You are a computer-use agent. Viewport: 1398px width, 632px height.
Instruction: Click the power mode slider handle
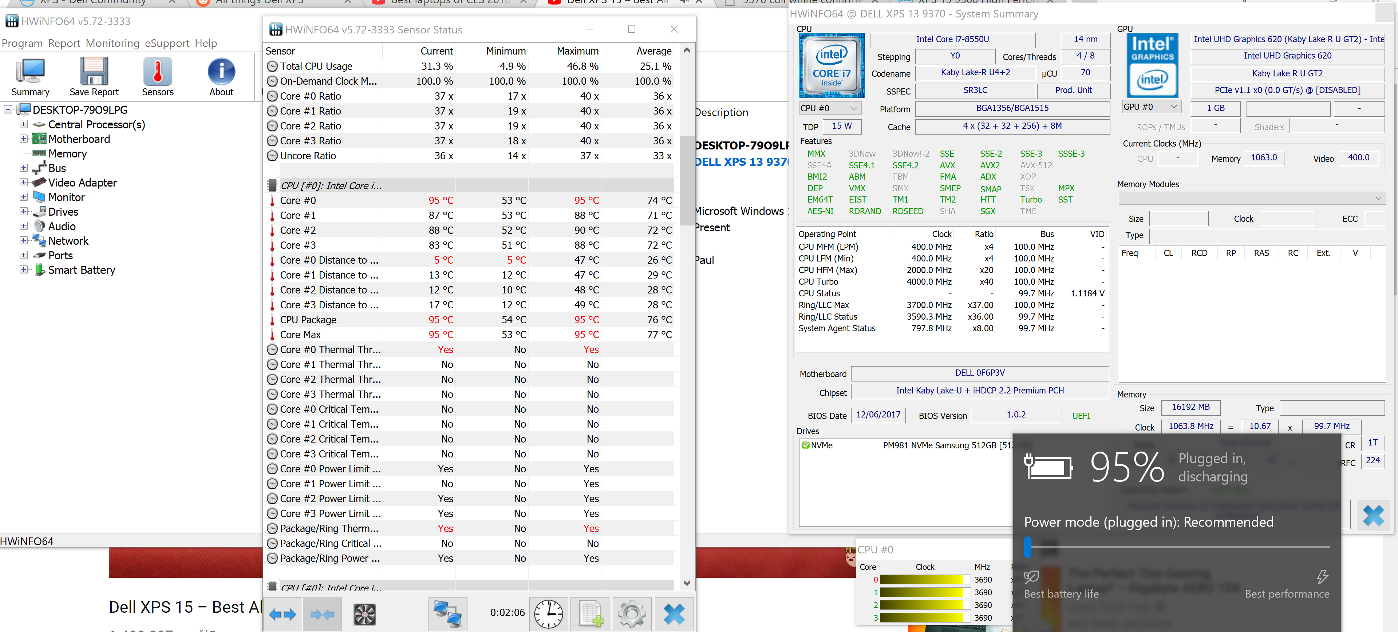1027,547
